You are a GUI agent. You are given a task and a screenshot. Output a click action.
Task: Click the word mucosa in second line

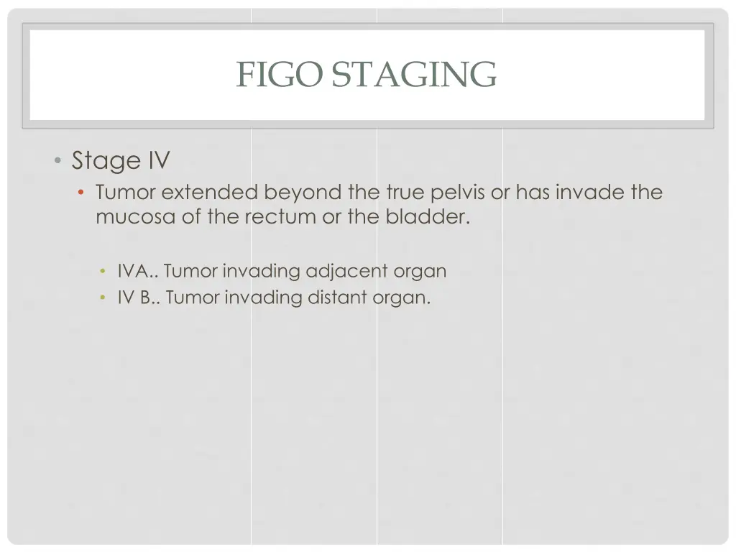pos(136,216)
